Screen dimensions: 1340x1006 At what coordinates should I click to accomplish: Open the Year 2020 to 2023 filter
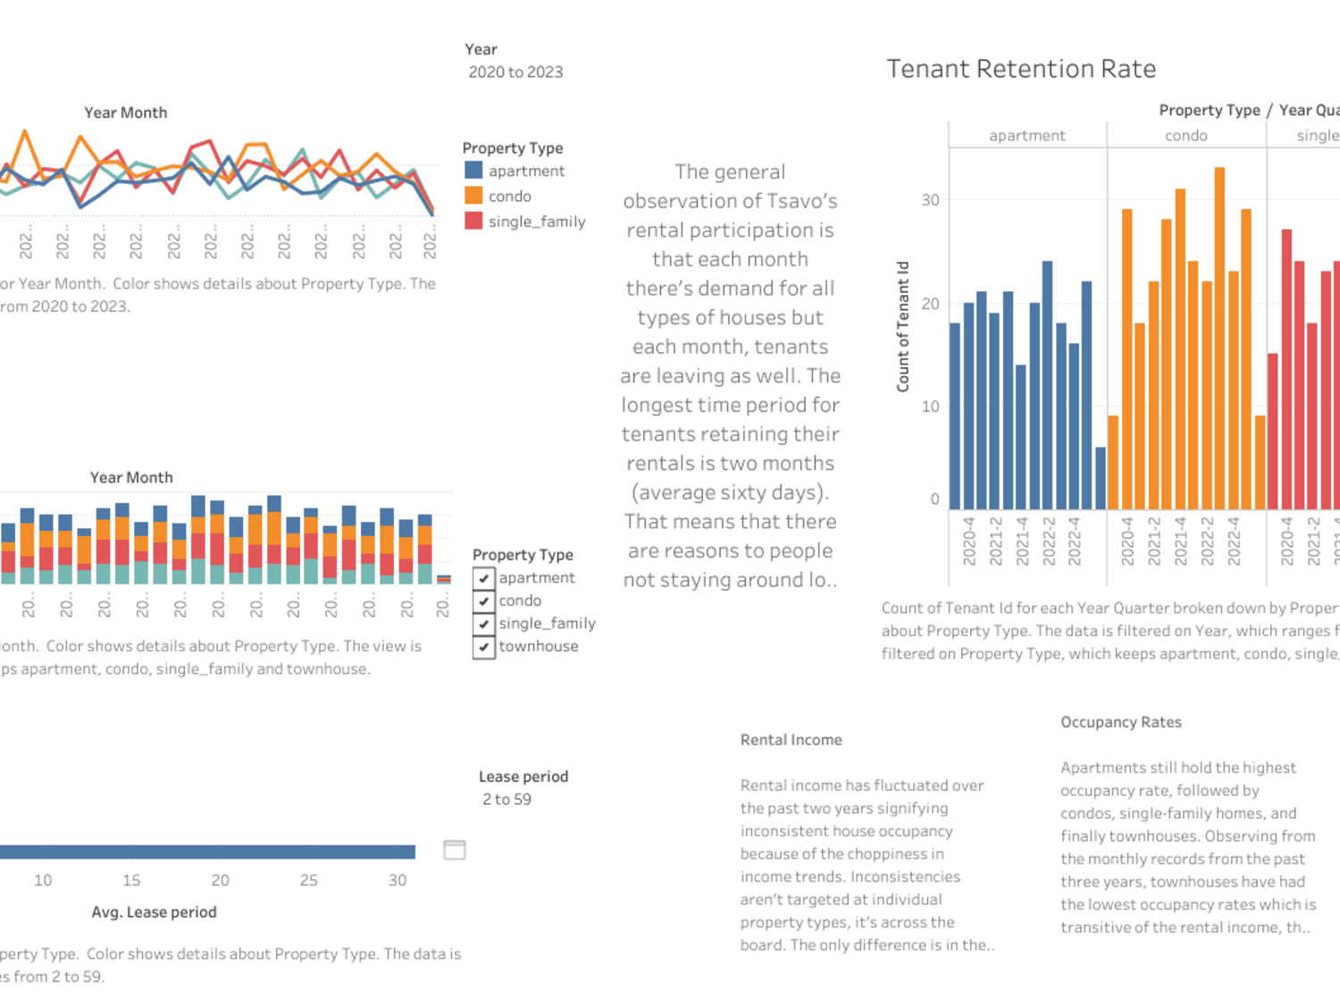515,72
